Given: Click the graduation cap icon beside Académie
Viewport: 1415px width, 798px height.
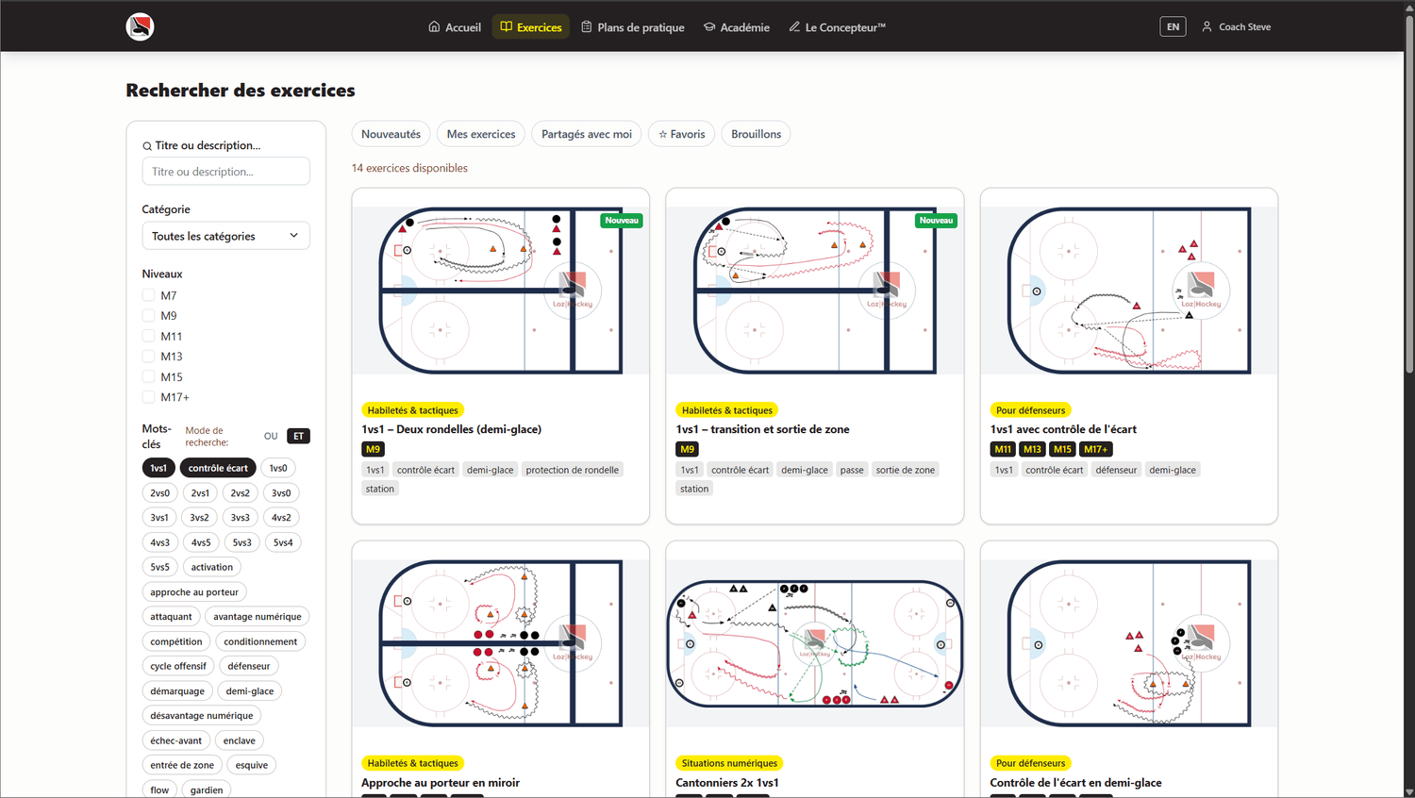Looking at the screenshot, I should pyautogui.click(x=709, y=26).
